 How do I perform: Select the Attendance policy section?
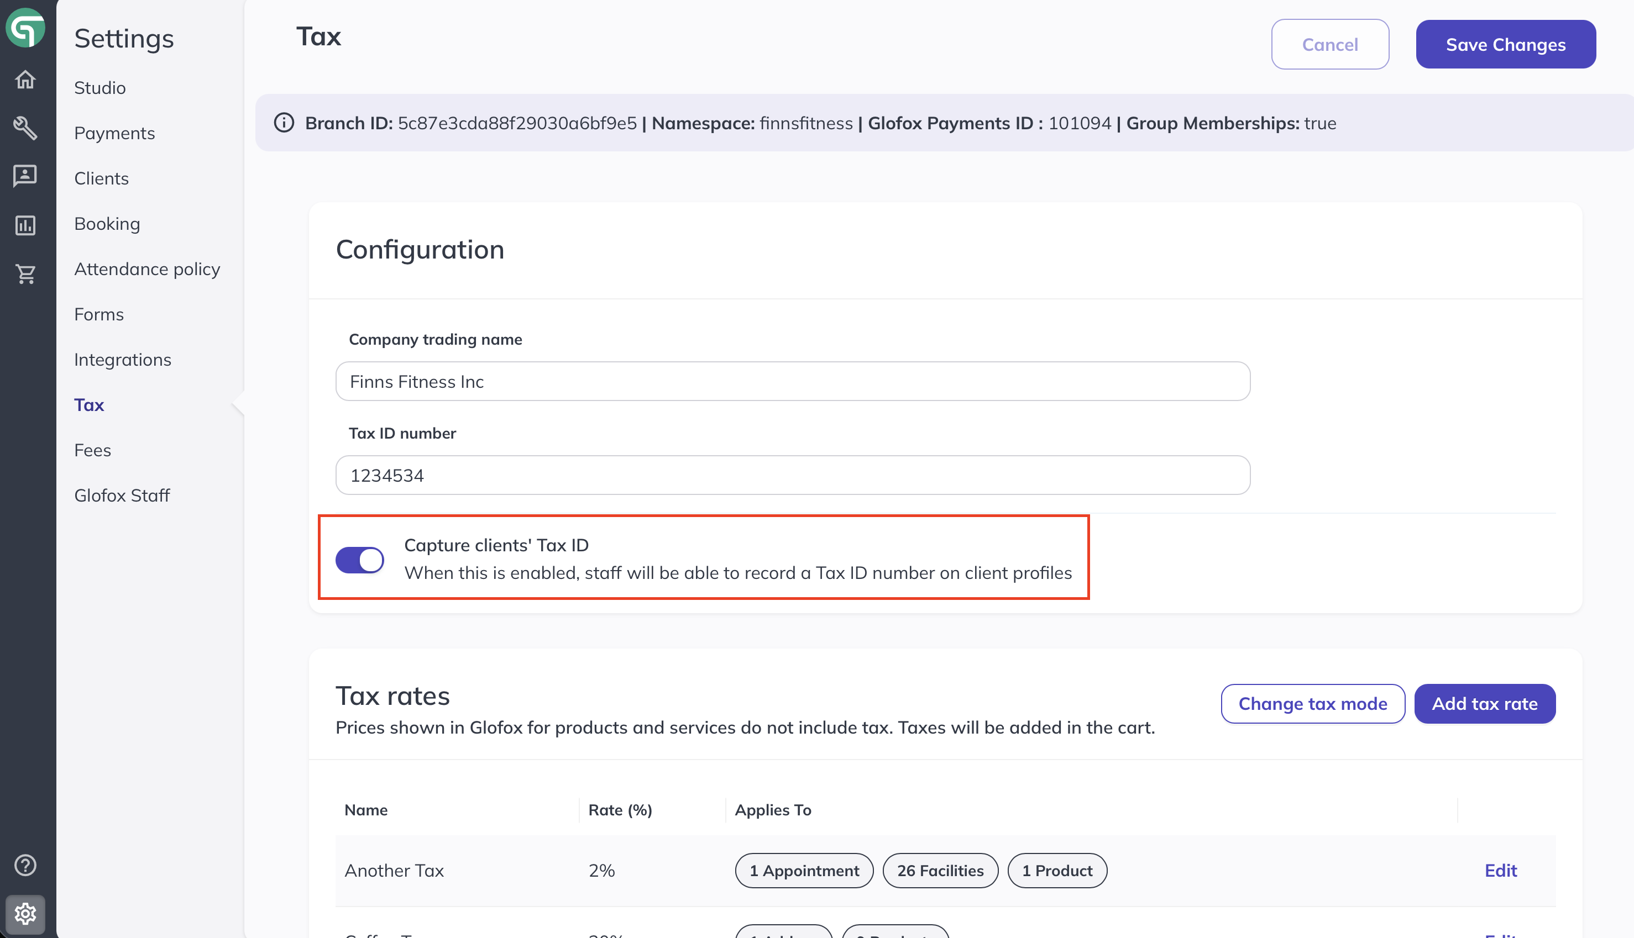[147, 269]
